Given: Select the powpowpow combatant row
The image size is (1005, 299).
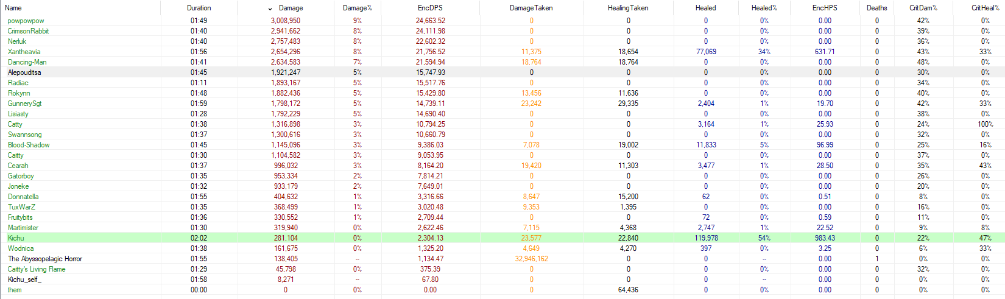Looking at the screenshot, I should pyautogui.click(x=26, y=21).
